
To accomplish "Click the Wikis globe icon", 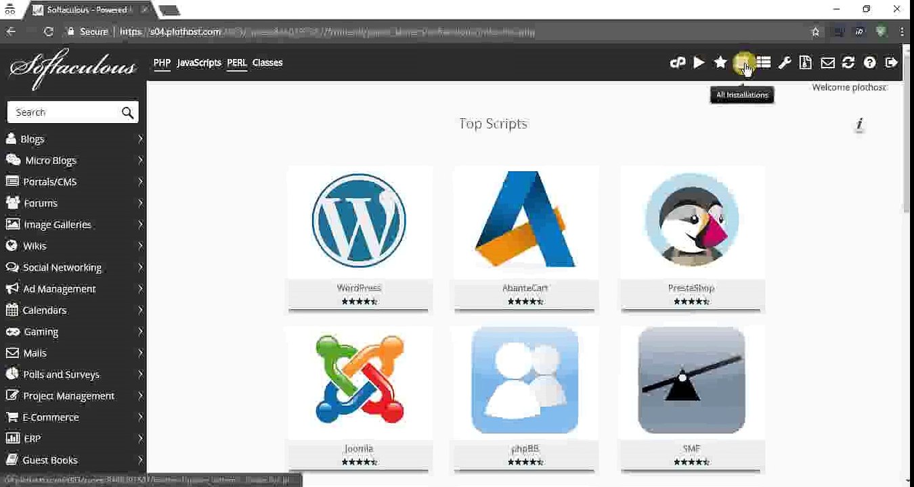I will coord(12,246).
